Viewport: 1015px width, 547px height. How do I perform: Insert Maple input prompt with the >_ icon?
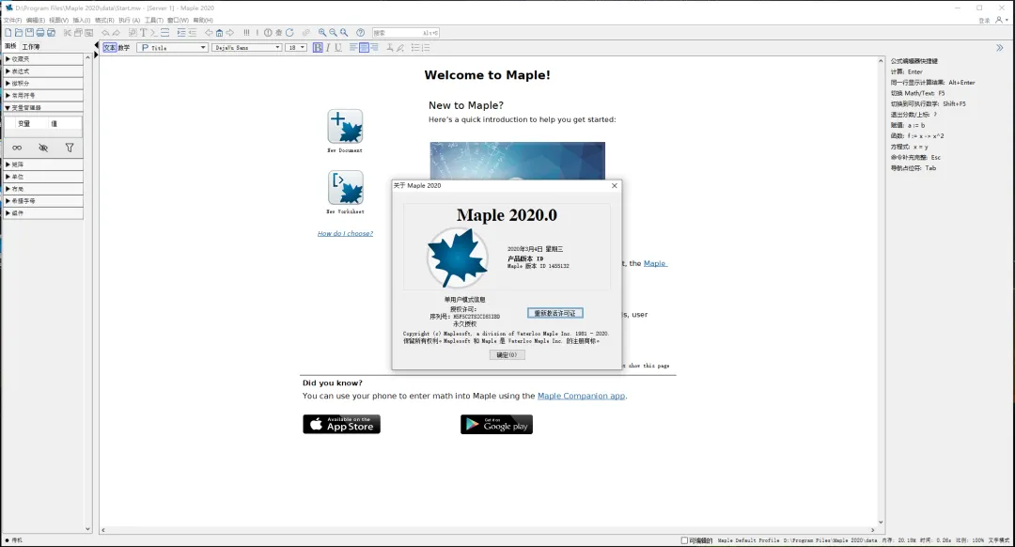point(154,32)
